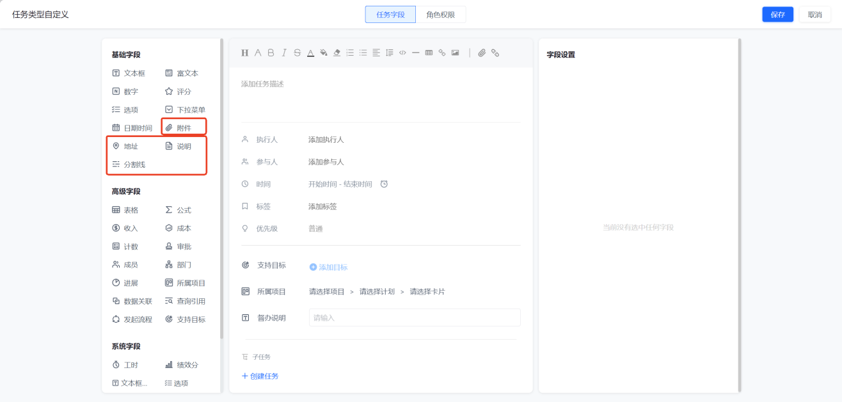Viewport: 842px width, 402px height.
Task: Open the 请选择卡片 selector
Action: pos(427,292)
